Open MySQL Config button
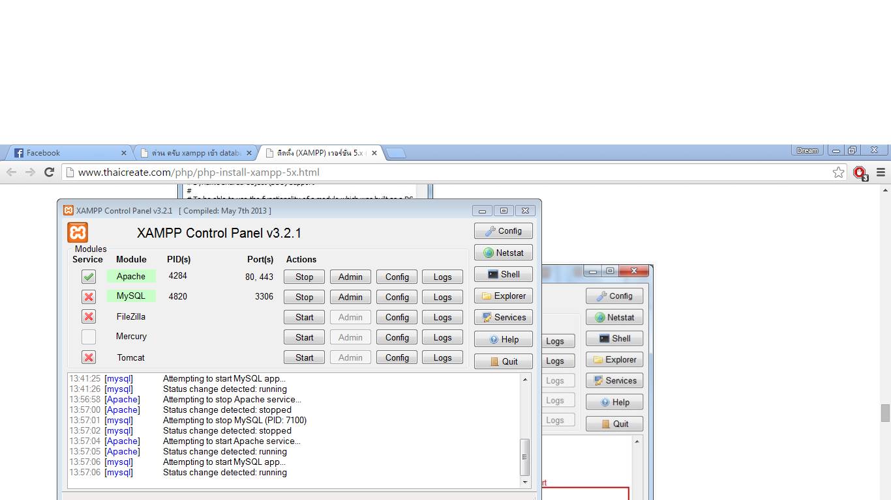Viewport: 891px width, 500px height. (x=397, y=297)
